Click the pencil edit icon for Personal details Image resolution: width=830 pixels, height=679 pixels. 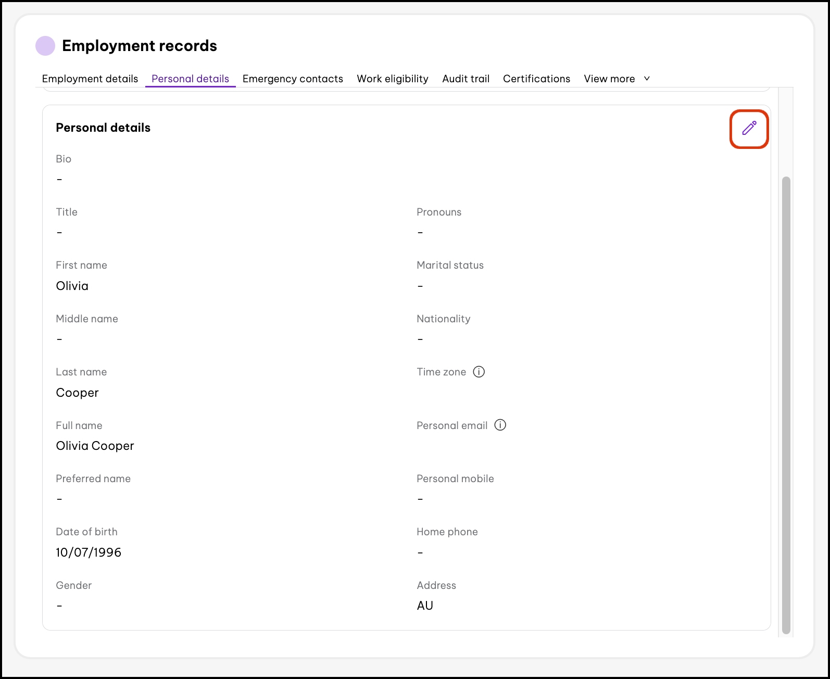[x=749, y=129]
